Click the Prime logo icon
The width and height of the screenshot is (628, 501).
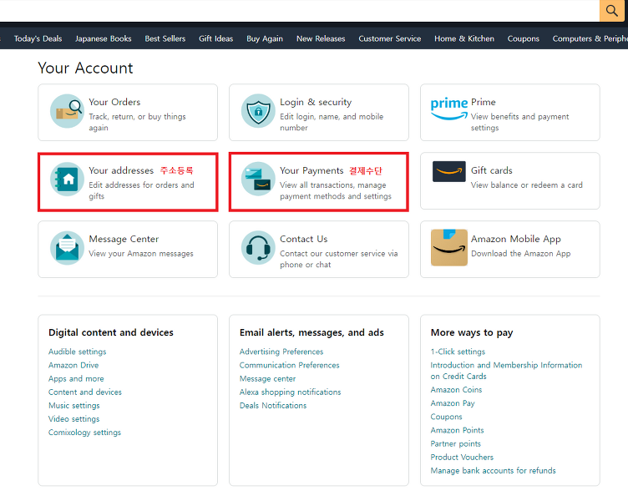point(449,109)
